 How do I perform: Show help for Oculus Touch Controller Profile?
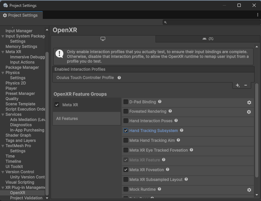[119, 78]
